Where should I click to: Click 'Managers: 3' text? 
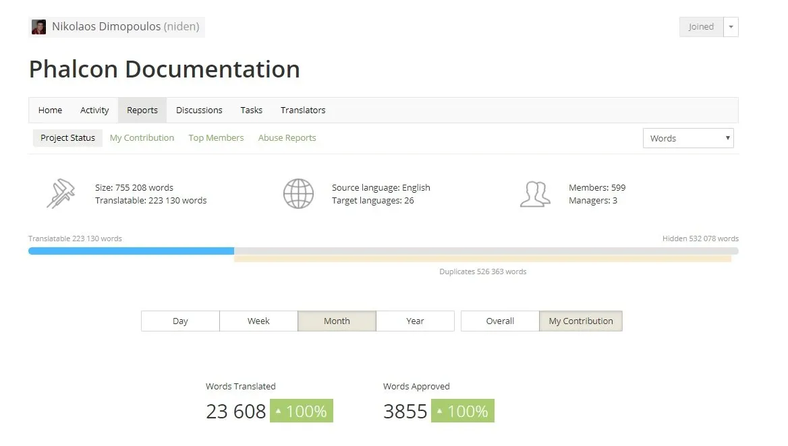coord(593,201)
